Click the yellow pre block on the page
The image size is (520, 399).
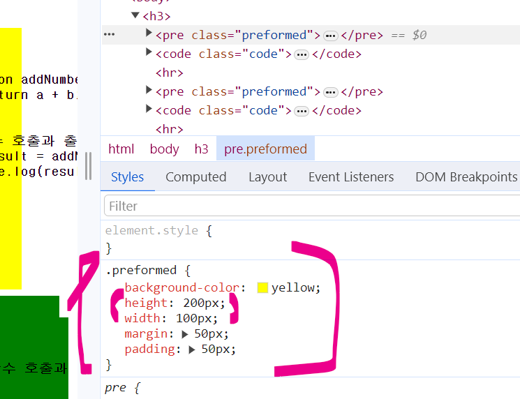point(10,158)
